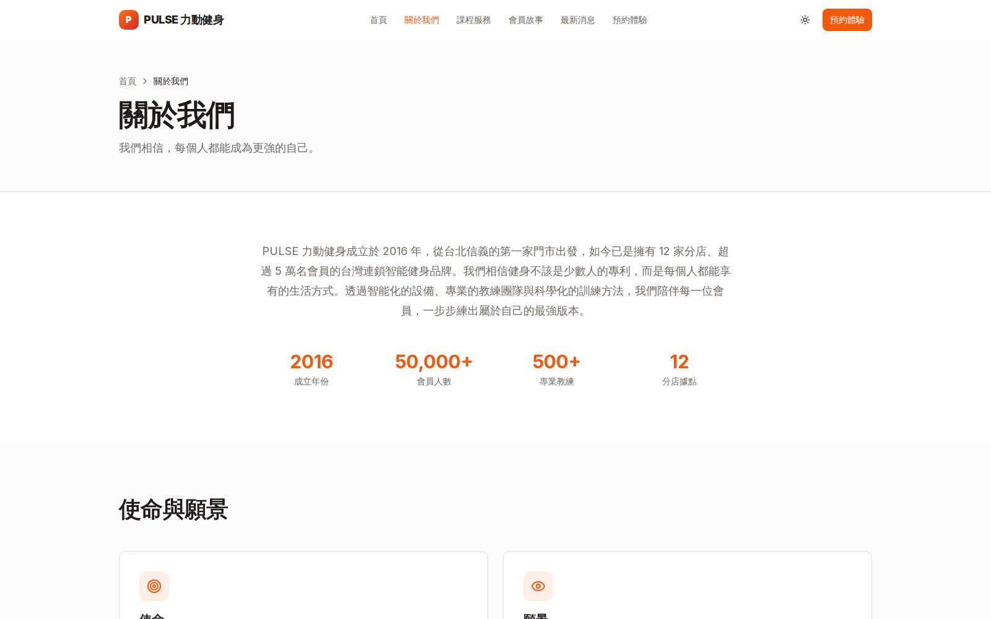Click the 會員人數 label

pos(434,381)
